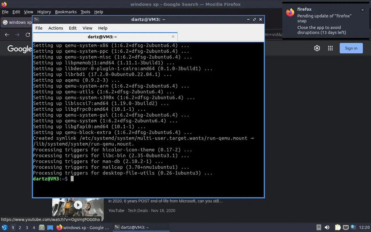Screen dimensions: 371x232
Task: Switch to dartz@VM3 terminal in taskbar
Action: 141,227
